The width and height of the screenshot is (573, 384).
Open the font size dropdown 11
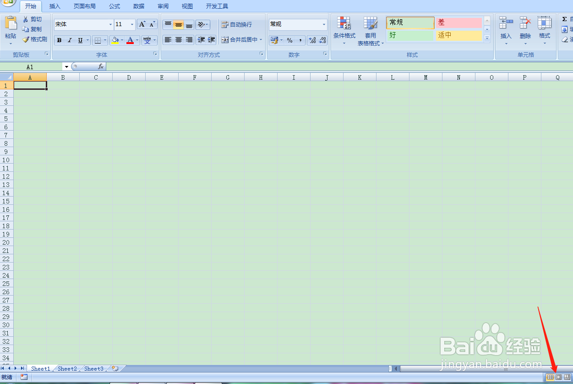(132, 24)
